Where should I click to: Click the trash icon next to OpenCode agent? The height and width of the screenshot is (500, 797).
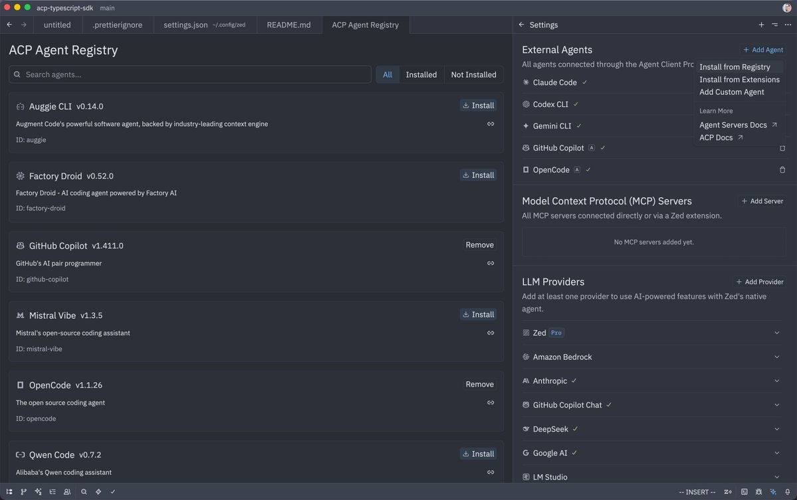[782, 170]
